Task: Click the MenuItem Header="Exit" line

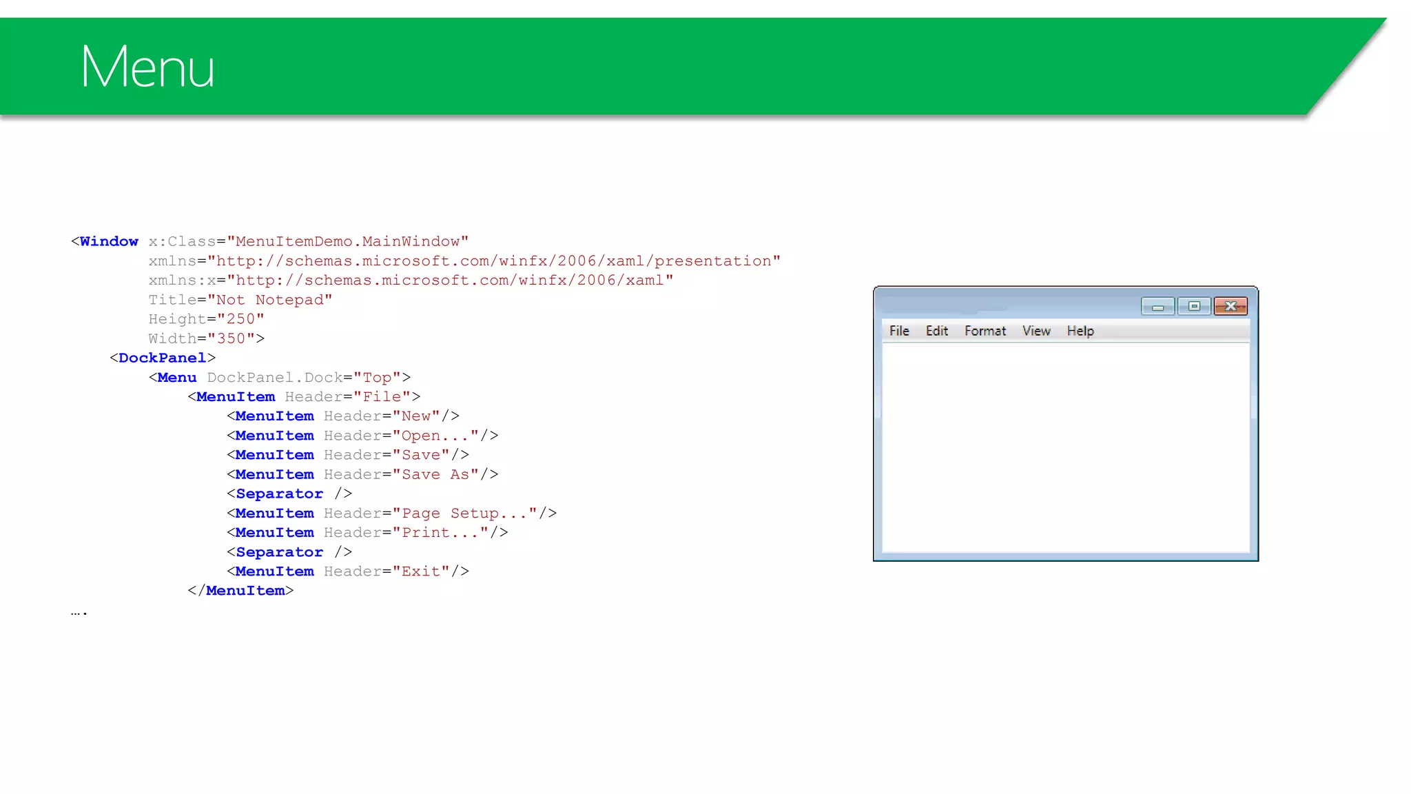Action: (x=348, y=571)
